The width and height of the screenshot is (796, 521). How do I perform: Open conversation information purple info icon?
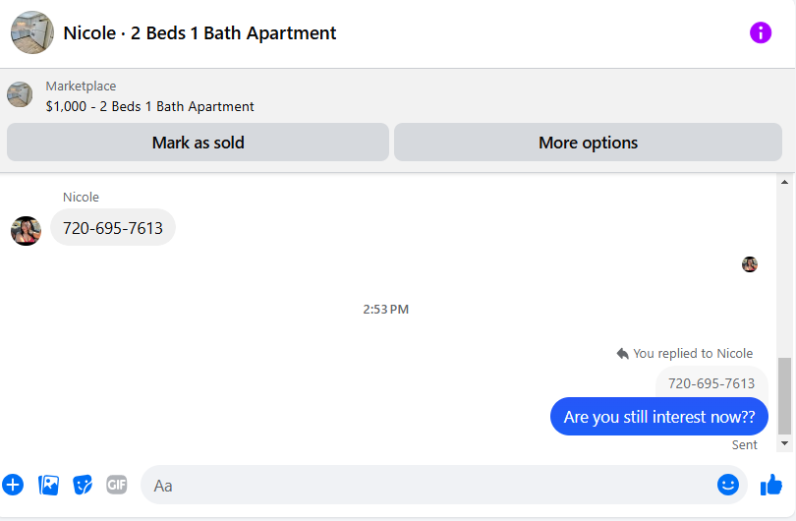point(760,33)
